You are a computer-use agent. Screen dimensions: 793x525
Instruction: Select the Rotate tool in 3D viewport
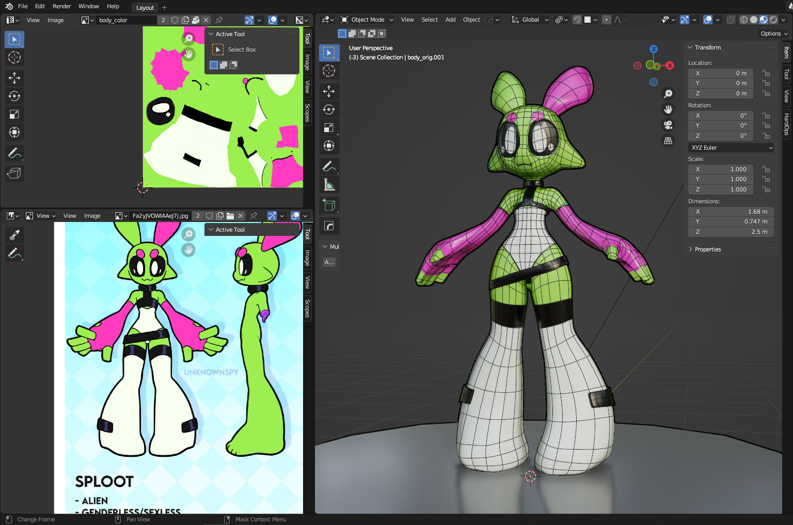[329, 109]
